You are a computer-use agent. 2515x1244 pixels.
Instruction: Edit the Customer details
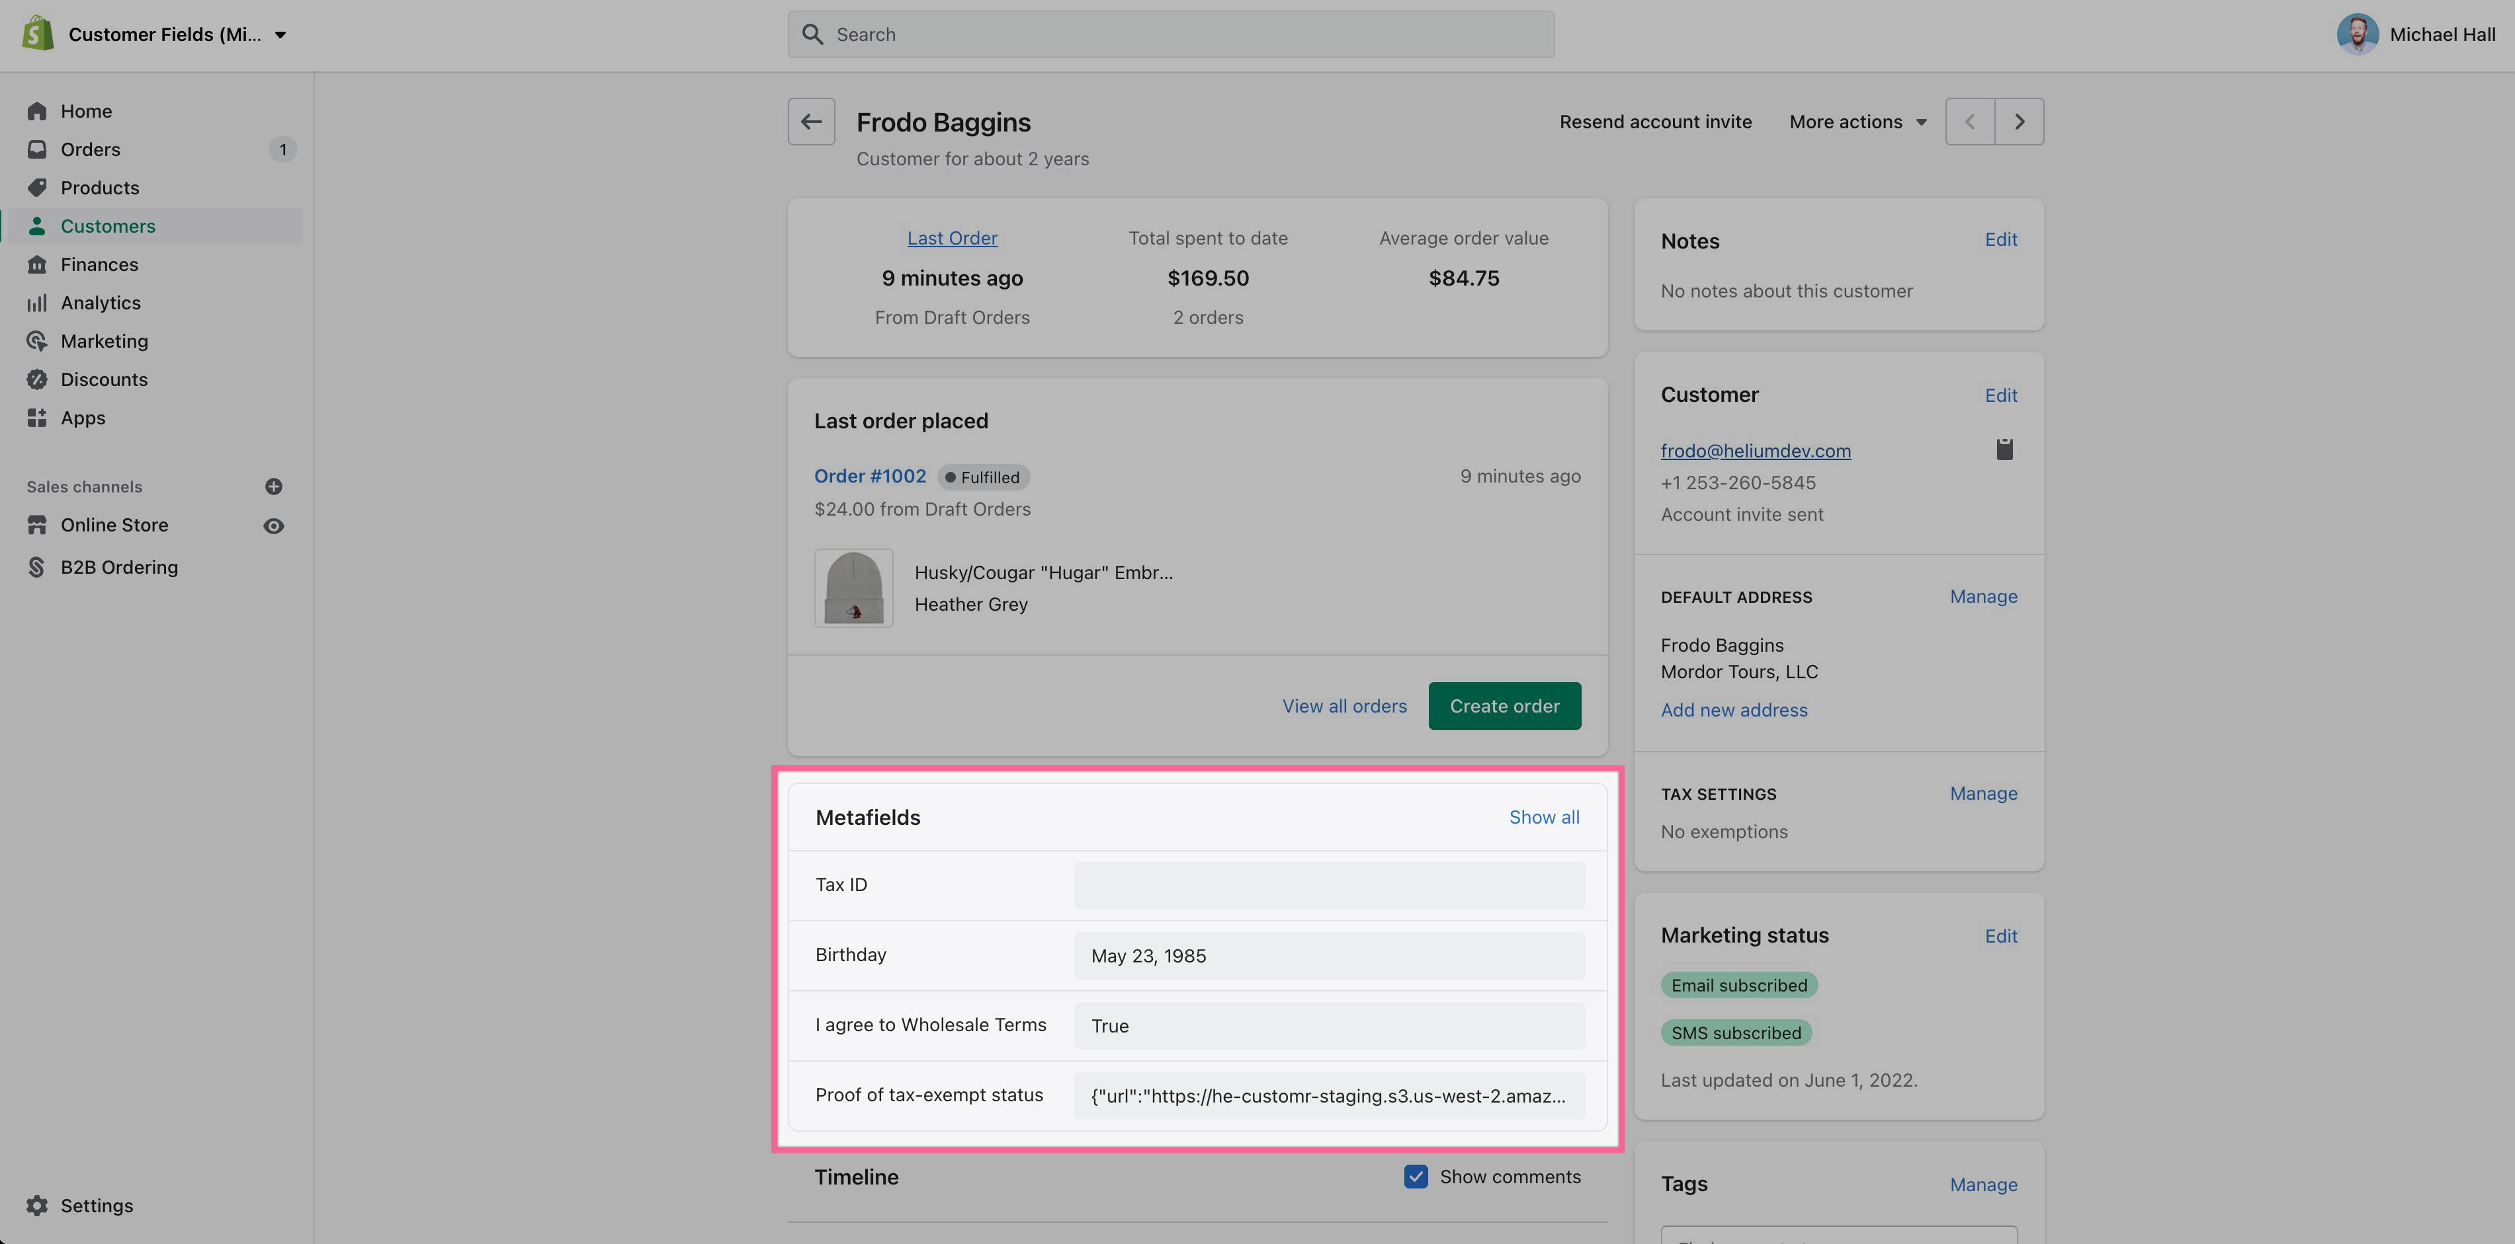click(2000, 395)
